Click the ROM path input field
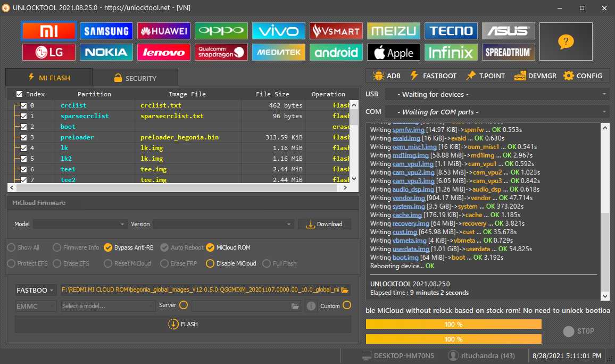Screen dimensions: 615x364 201,290
